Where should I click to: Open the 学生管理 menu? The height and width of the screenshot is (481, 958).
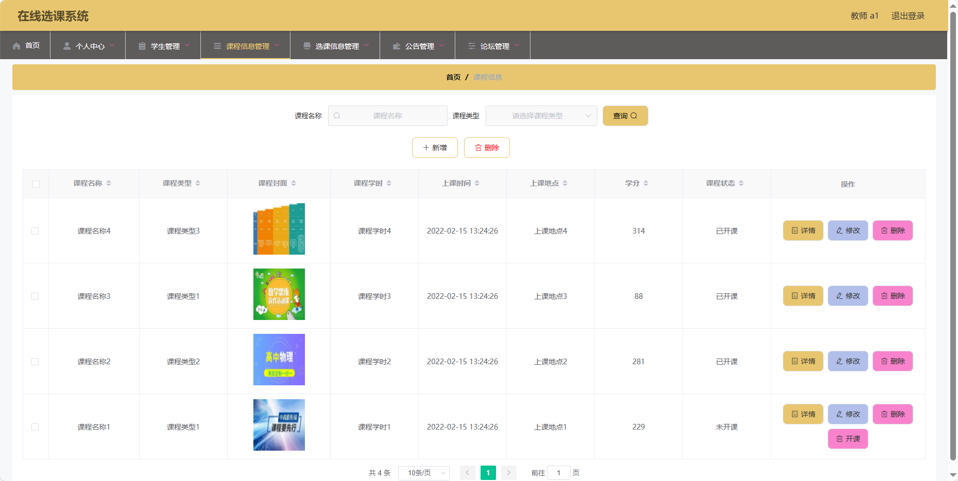163,45
